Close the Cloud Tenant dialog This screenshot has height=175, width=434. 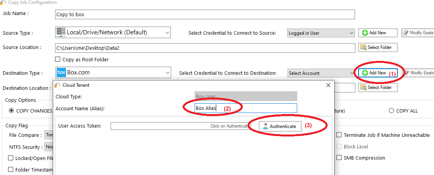328,85
